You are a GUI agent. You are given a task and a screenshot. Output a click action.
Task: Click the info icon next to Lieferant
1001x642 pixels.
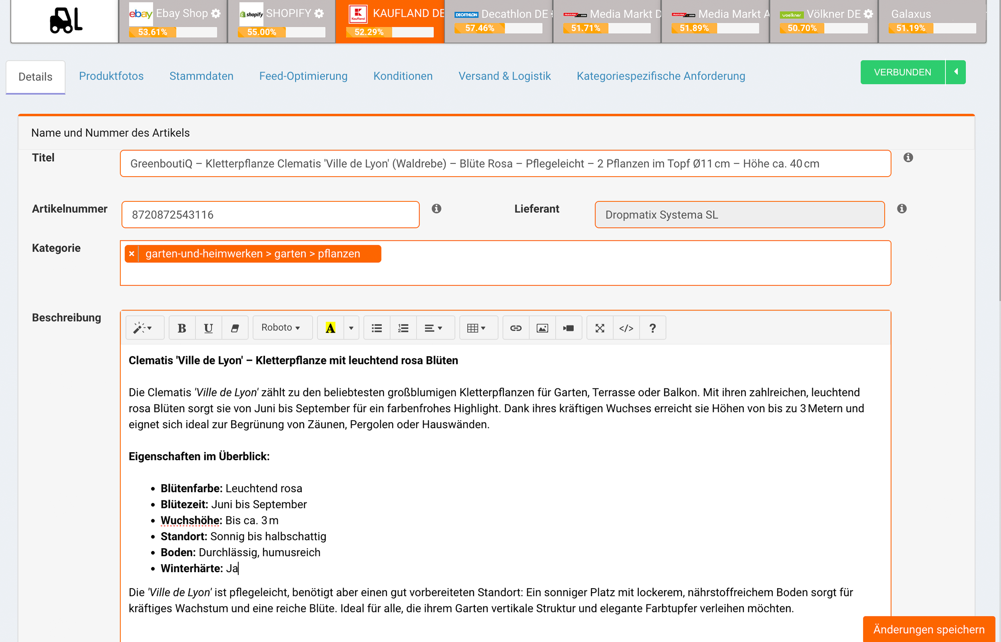pyautogui.click(x=902, y=208)
